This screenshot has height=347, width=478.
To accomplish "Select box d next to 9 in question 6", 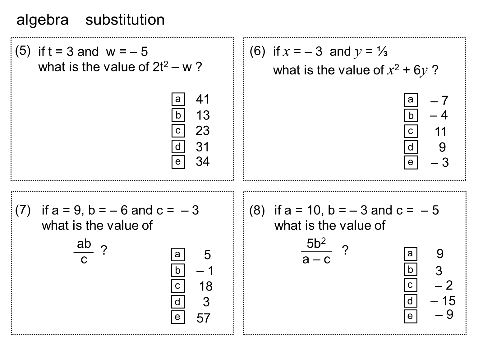I will tap(411, 147).
